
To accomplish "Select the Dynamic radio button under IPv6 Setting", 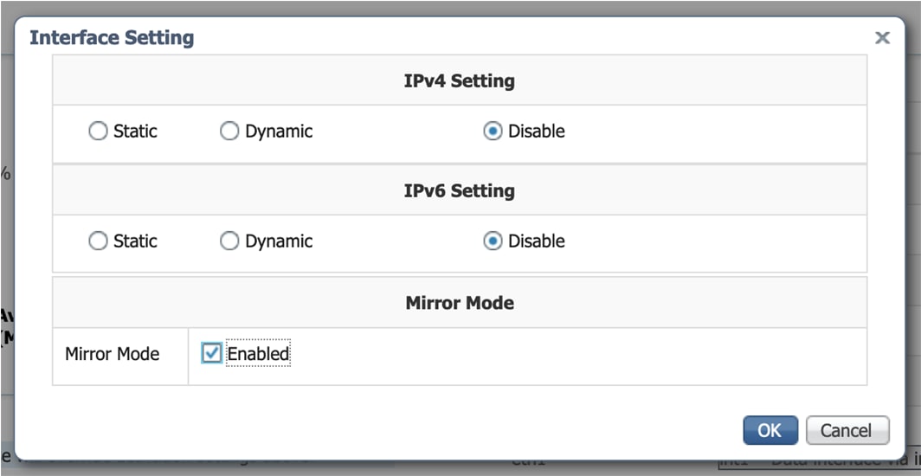I will (229, 241).
